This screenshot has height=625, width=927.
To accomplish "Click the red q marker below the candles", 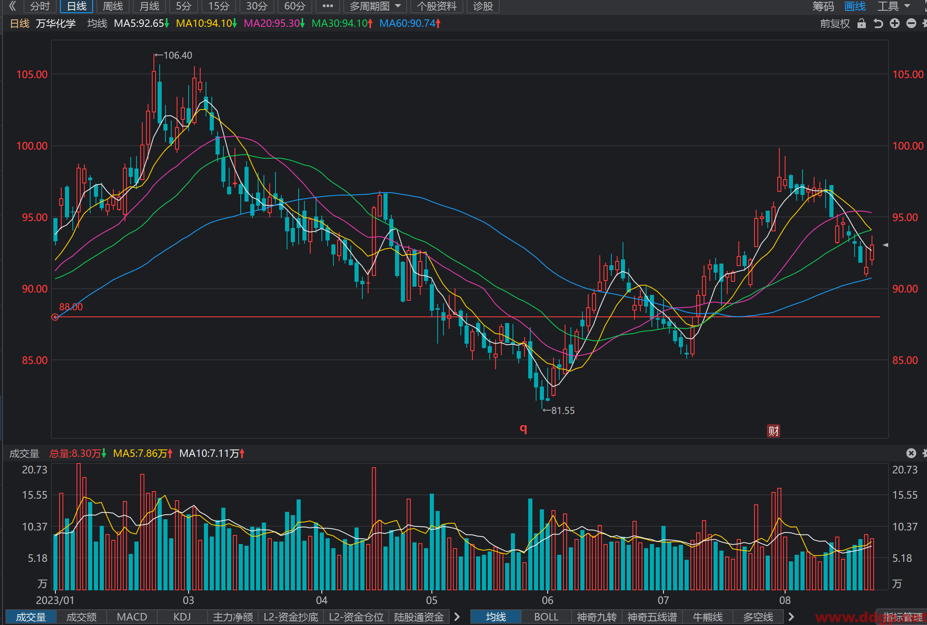I will 523,428.
